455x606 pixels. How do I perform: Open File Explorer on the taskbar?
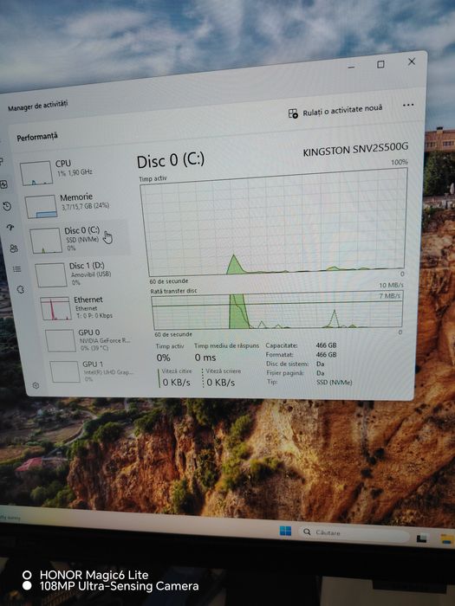coord(447,539)
